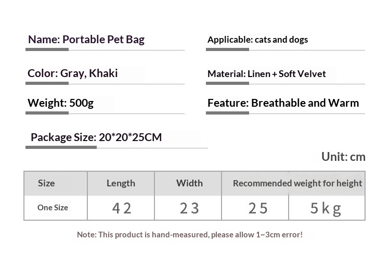Select the length value 42 cell
This screenshot has height=253, width=390.
click(121, 208)
